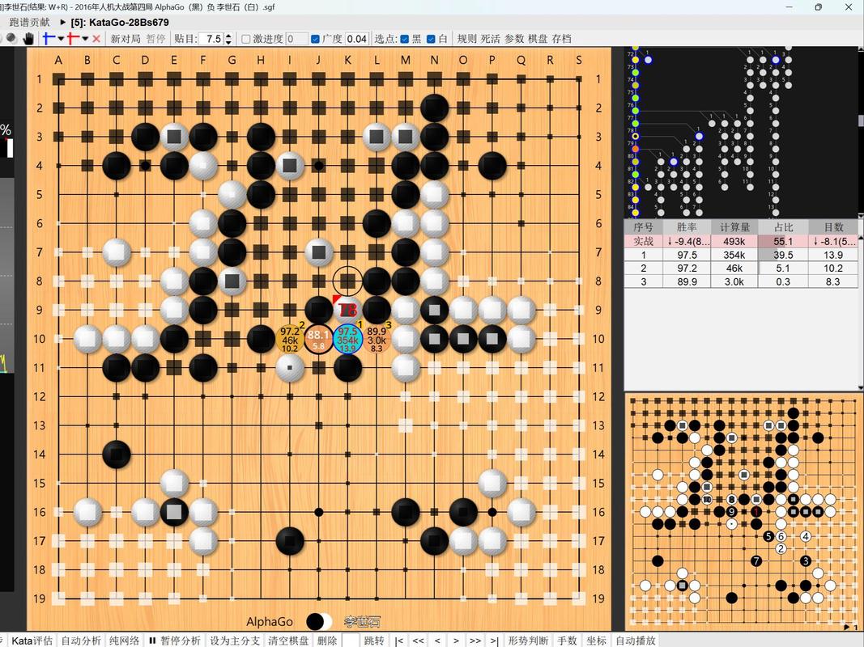The image size is (864, 647).
Task: Click the restore window button
Action: pyautogui.click(x=819, y=7)
